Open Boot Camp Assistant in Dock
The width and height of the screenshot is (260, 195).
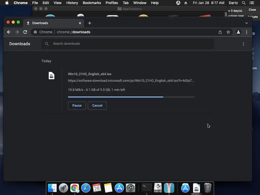(158, 188)
